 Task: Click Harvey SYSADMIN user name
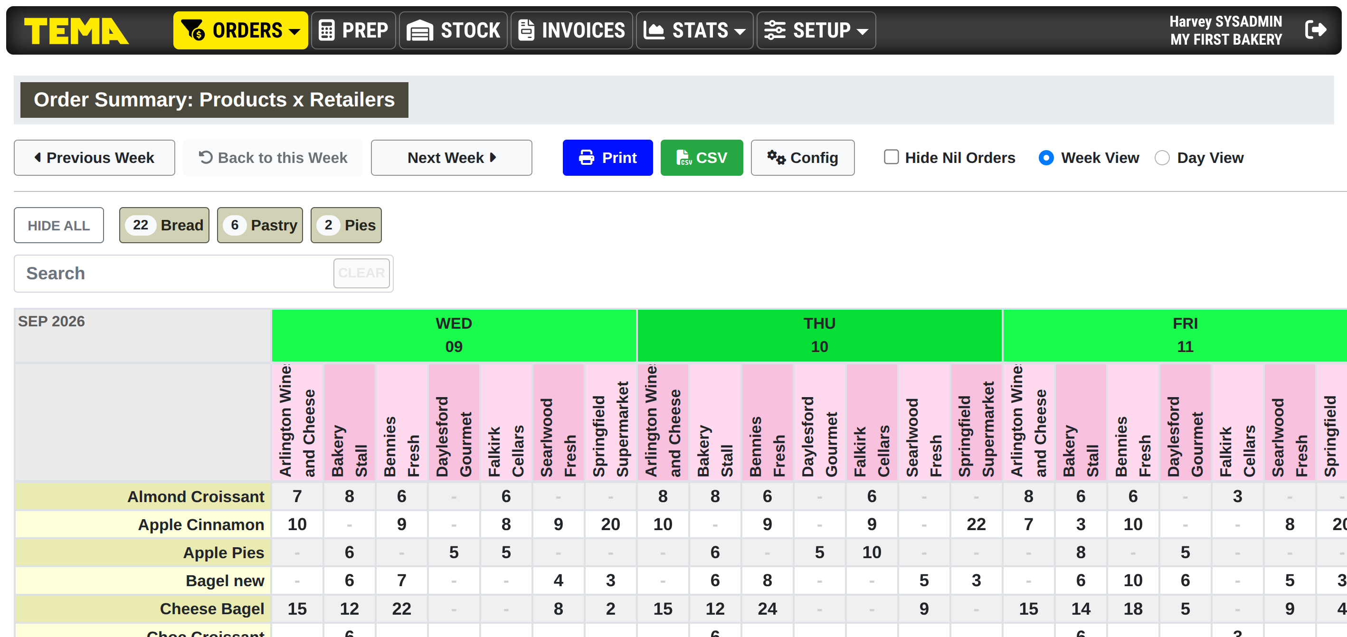coord(1226,21)
